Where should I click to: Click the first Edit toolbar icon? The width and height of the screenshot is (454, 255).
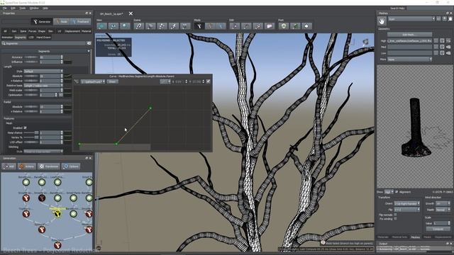pyautogui.click(x=235, y=26)
